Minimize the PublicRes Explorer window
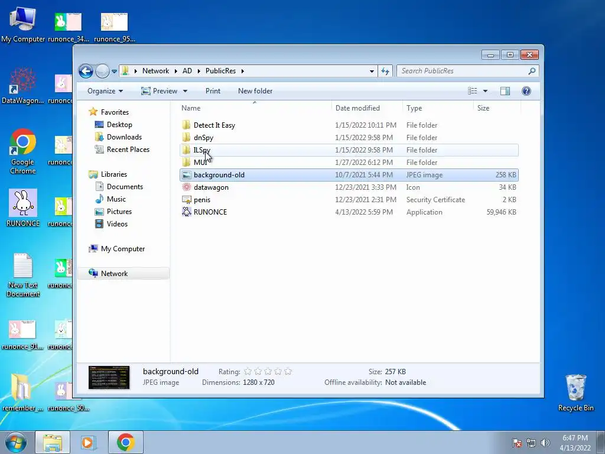This screenshot has width=605, height=454. [490, 55]
